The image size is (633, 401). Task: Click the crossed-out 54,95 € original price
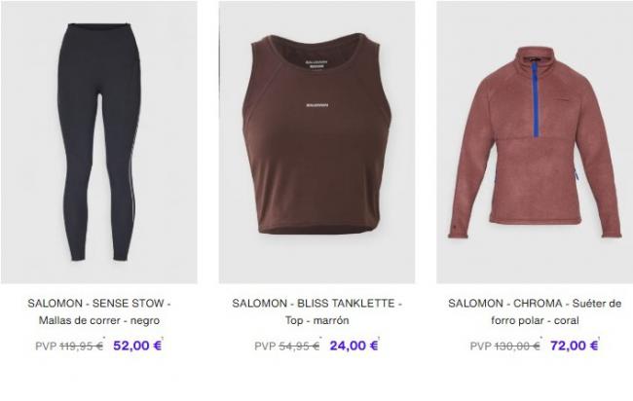pos(299,346)
